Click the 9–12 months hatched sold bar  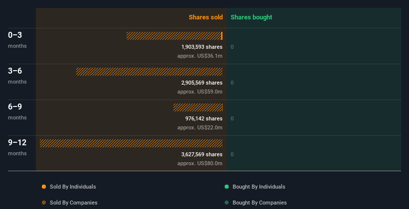pos(131,143)
